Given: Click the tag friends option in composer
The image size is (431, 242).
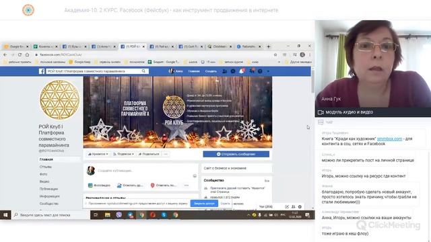Looking at the screenshot, I should [130, 186].
